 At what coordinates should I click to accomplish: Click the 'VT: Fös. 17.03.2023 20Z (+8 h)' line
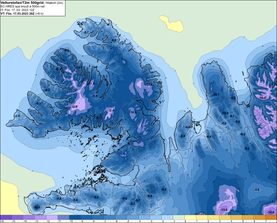[x=22, y=13]
